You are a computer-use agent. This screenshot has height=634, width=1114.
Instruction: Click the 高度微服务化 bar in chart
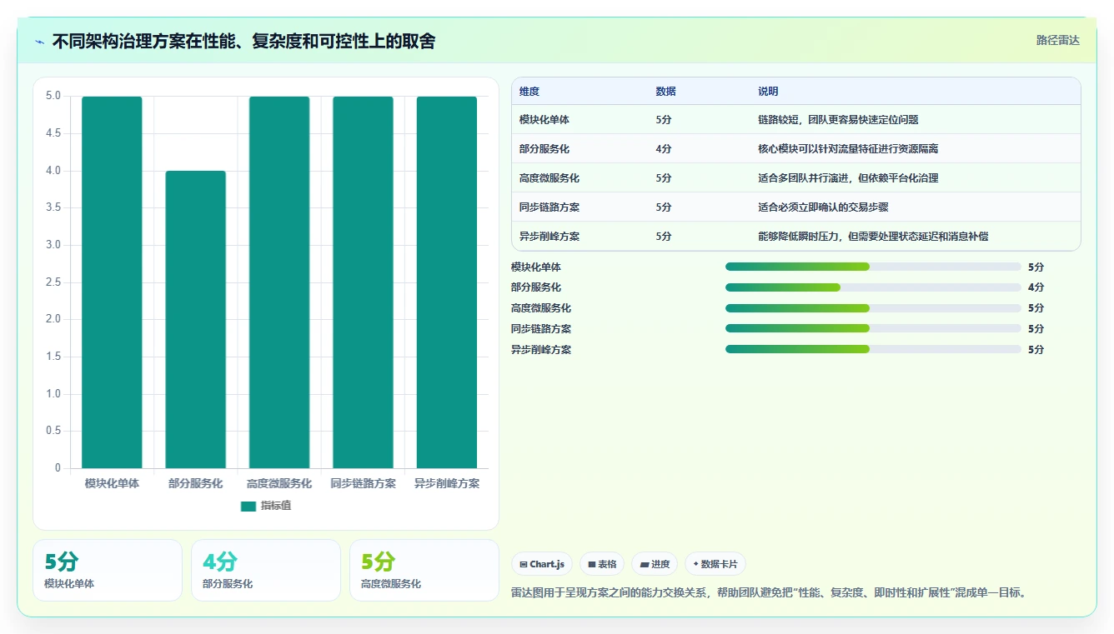point(279,282)
